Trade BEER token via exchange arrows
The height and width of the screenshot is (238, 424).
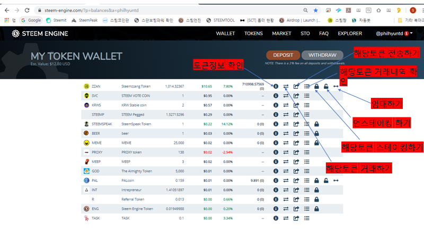click(286, 134)
